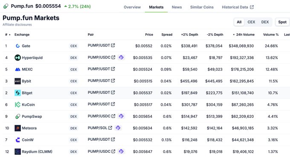Image resolution: width=290 pixels, height=157 pixels.
Task: Click the $0.005554 price in header
Action: (48, 6)
